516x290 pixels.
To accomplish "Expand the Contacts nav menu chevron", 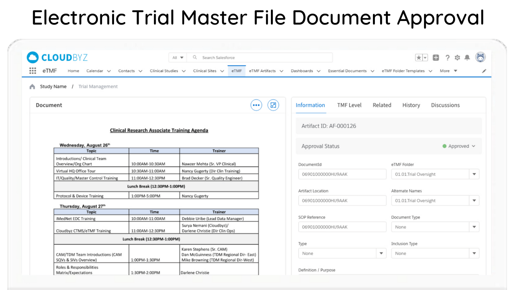I will click(x=140, y=71).
